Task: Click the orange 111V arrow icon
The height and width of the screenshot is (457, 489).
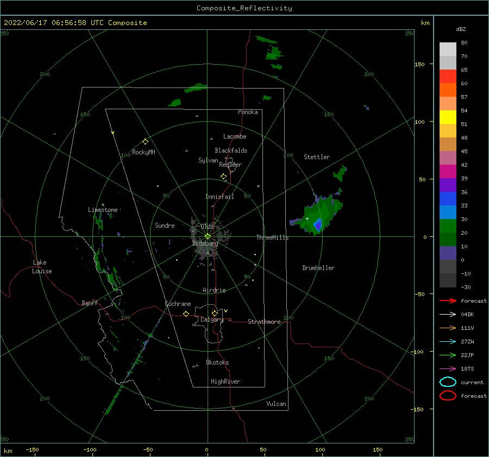Action: coord(448,328)
